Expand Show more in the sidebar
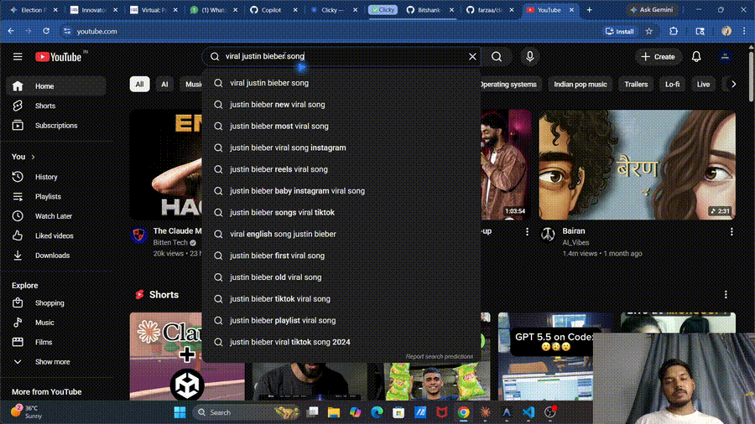The height and width of the screenshot is (424, 755). point(55,362)
